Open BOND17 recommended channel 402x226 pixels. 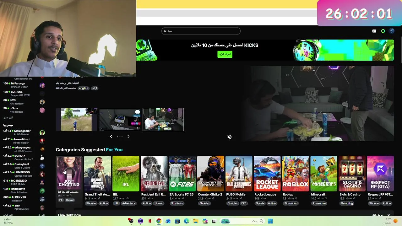click(24, 157)
